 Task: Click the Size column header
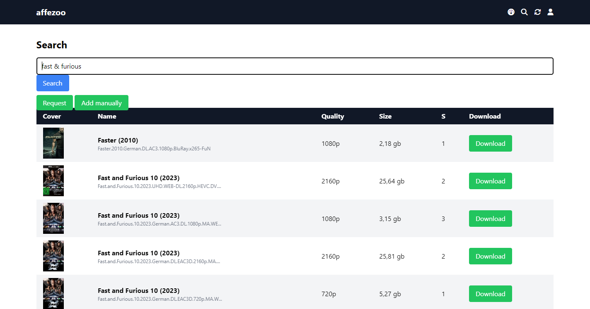(x=385, y=116)
